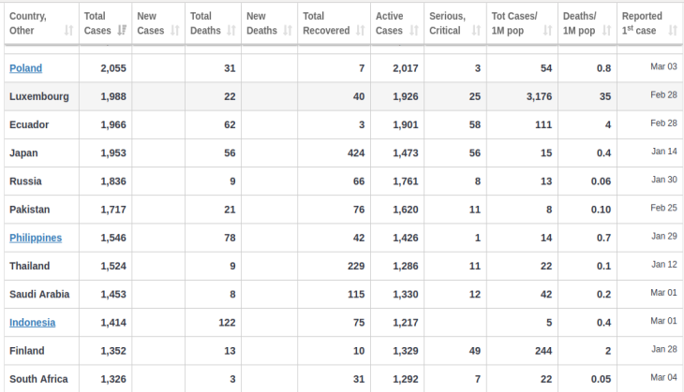Sort by New Deaths arrow icon
The height and width of the screenshot is (392, 684).
point(288,31)
